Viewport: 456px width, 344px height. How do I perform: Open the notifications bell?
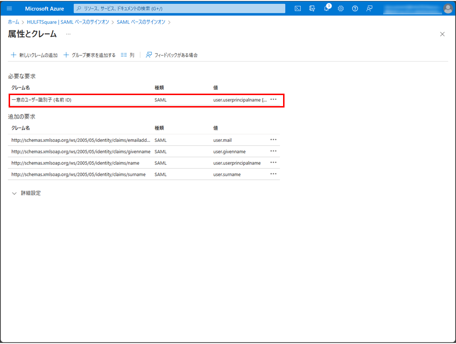click(x=326, y=9)
